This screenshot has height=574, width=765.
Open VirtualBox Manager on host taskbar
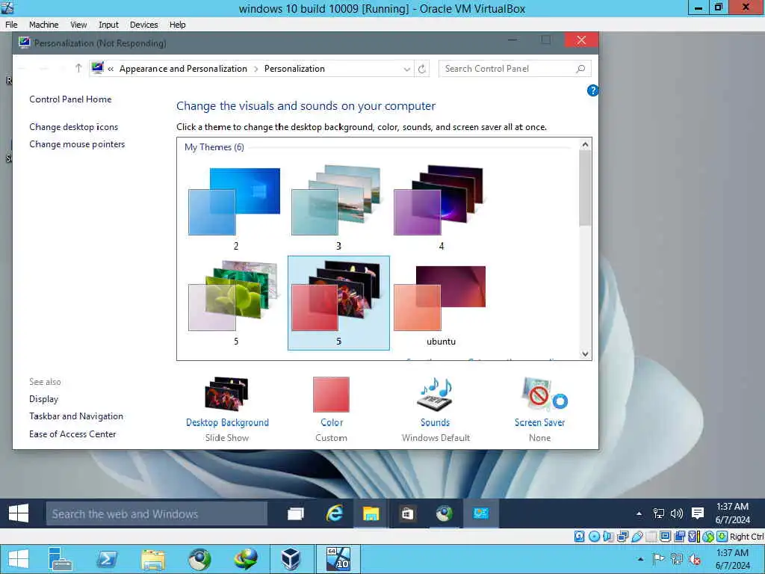point(291,559)
